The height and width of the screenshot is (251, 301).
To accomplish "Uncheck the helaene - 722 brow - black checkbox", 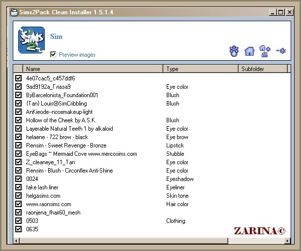I will click(x=18, y=137).
